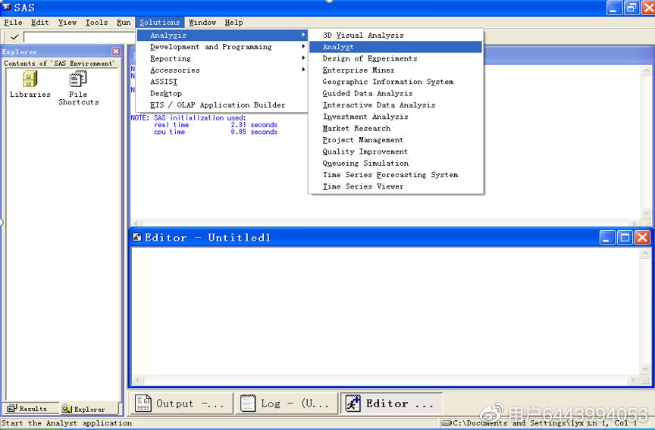Expand the Reporting submenu

tap(171, 59)
